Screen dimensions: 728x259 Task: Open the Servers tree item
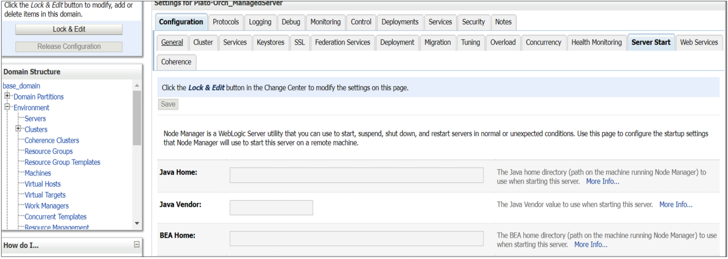tap(35, 118)
